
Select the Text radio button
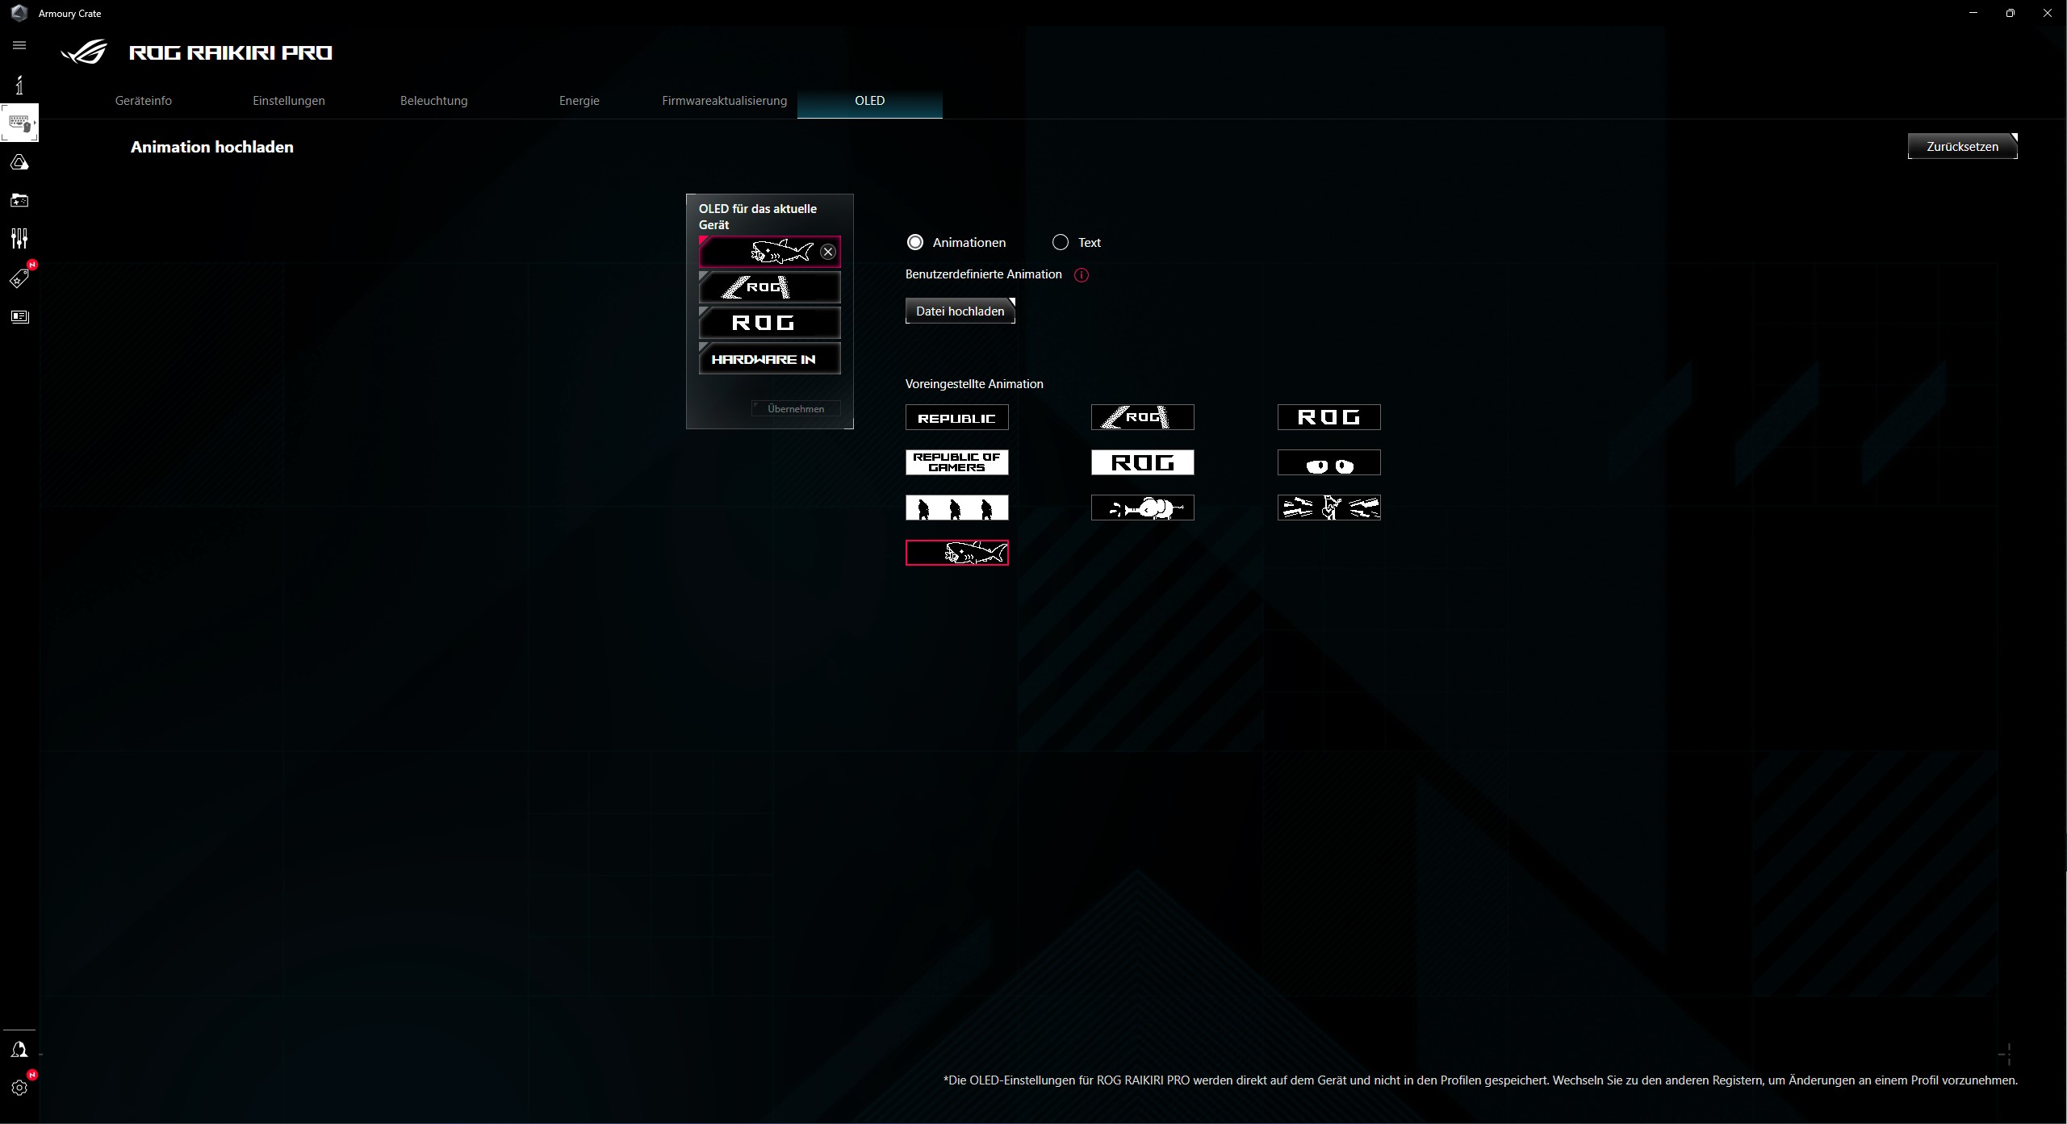coord(1060,242)
